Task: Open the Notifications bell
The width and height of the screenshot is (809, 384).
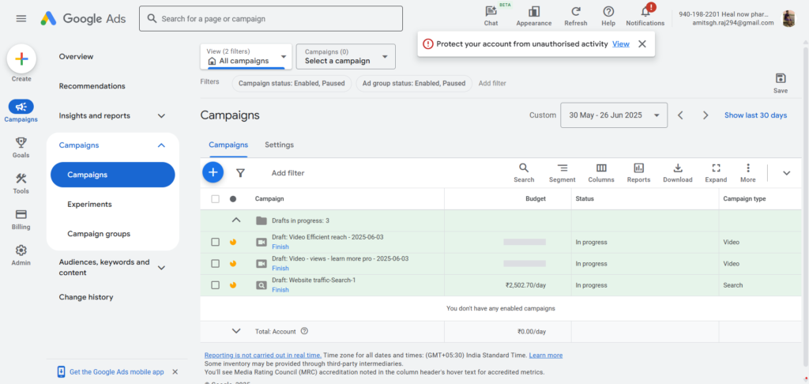Action: (645, 16)
